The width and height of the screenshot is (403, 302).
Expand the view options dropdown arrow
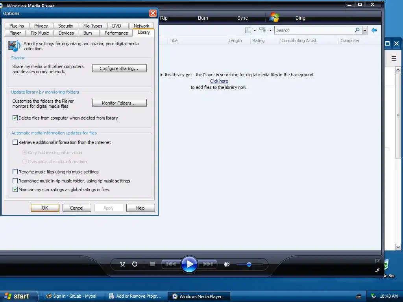click(270, 30)
